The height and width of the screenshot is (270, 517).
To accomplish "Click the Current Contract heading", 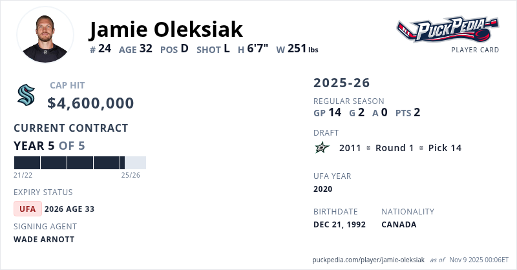I will click(71, 128).
